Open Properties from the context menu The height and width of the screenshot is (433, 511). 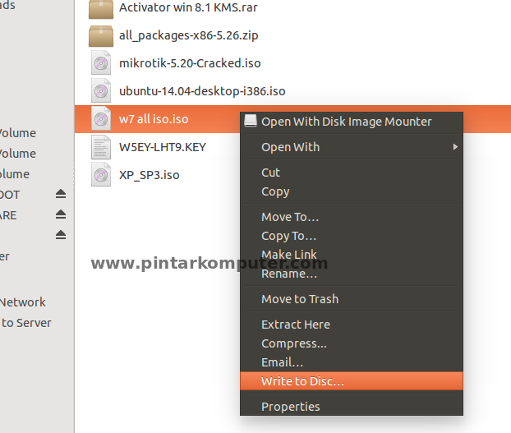coord(352,407)
